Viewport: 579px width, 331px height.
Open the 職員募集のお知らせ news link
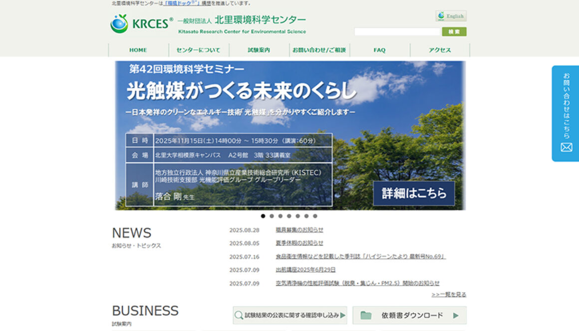(x=299, y=230)
